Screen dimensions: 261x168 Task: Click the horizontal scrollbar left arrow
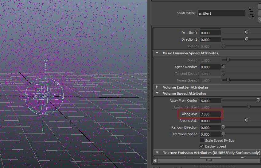[x=155, y=160]
